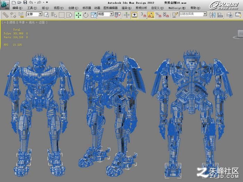Expand the named selection sets dropdown arrow
Viewport: 243px width, 182px height.
pyautogui.click(x=205, y=14)
